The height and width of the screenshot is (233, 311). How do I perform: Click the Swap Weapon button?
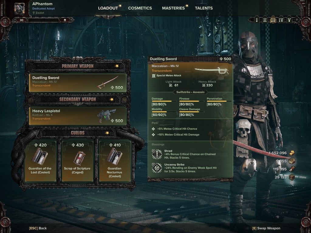[266, 228]
